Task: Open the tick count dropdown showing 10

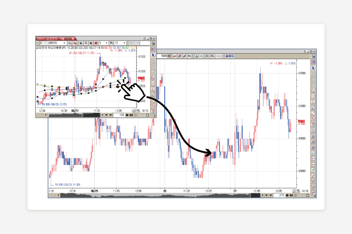Action: (x=125, y=43)
